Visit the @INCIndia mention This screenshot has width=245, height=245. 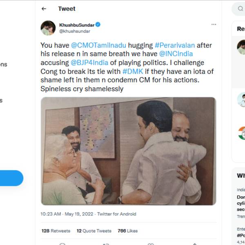(x=176, y=54)
